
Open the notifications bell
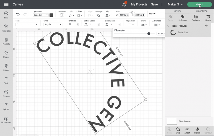coord(124,4)
